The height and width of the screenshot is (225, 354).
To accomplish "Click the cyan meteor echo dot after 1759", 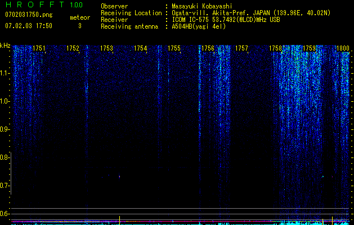I will click(323, 176).
